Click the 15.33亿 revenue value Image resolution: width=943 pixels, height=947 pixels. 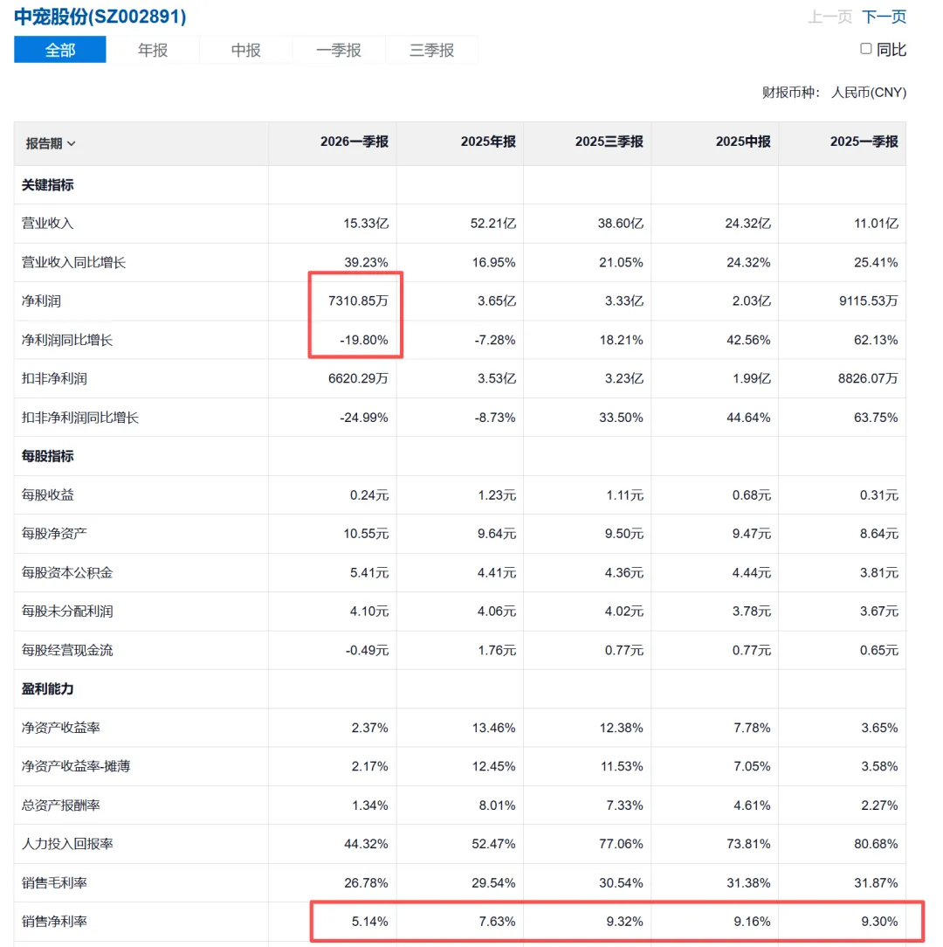pos(366,224)
